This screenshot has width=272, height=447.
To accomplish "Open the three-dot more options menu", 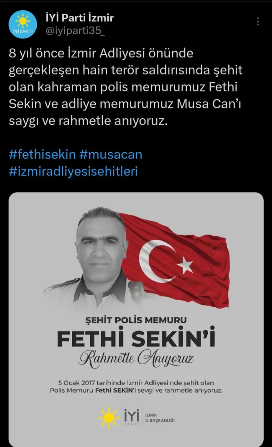I will point(257,22).
